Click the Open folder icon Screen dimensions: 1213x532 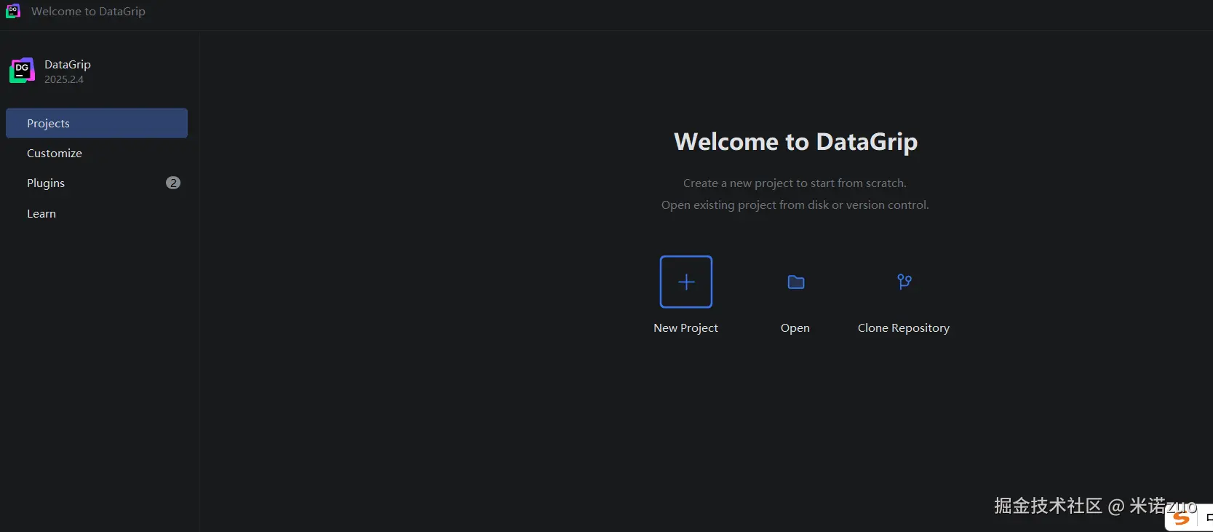796,282
